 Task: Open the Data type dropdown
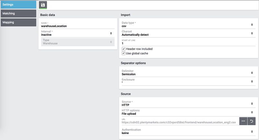[x=187, y=25]
